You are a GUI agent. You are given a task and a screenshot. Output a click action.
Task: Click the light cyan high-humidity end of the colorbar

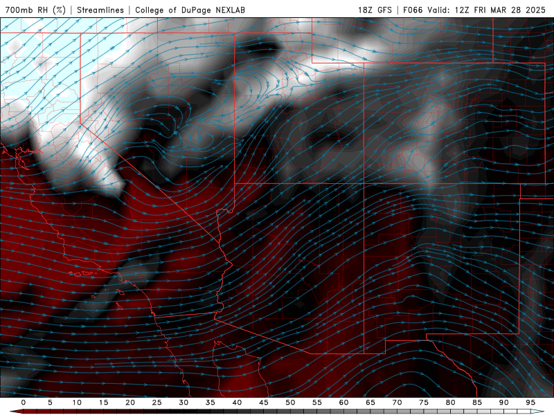click(538, 412)
